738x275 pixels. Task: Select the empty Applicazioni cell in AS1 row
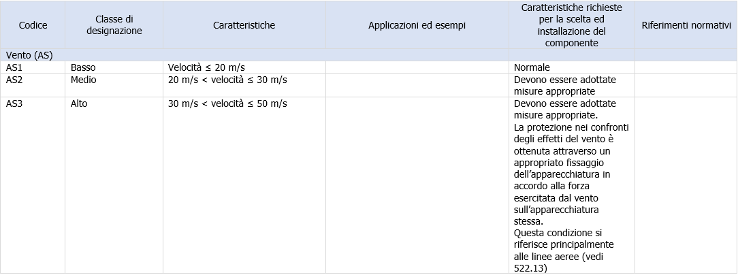pyautogui.click(x=417, y=67)
